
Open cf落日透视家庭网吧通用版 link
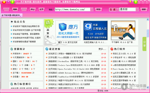(x=124, y=65)
